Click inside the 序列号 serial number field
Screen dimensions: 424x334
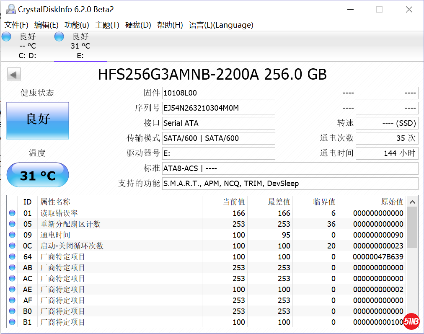pos(218,108)
